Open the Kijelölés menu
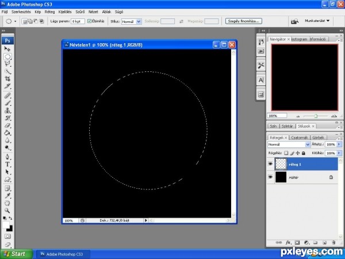 (x=65, y=12)
